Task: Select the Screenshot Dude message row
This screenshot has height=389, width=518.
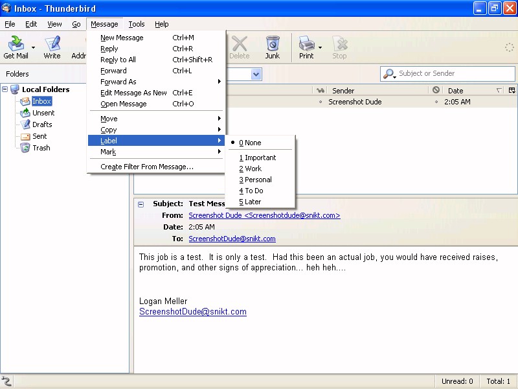Action: 371,102
